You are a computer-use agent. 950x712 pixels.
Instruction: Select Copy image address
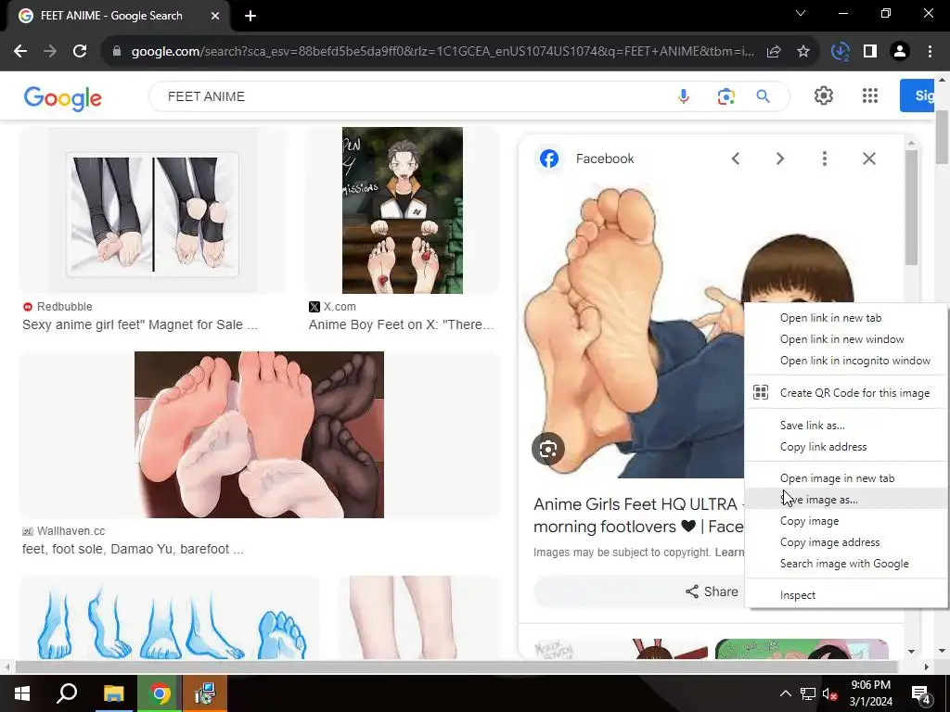[x=846, y=541]
